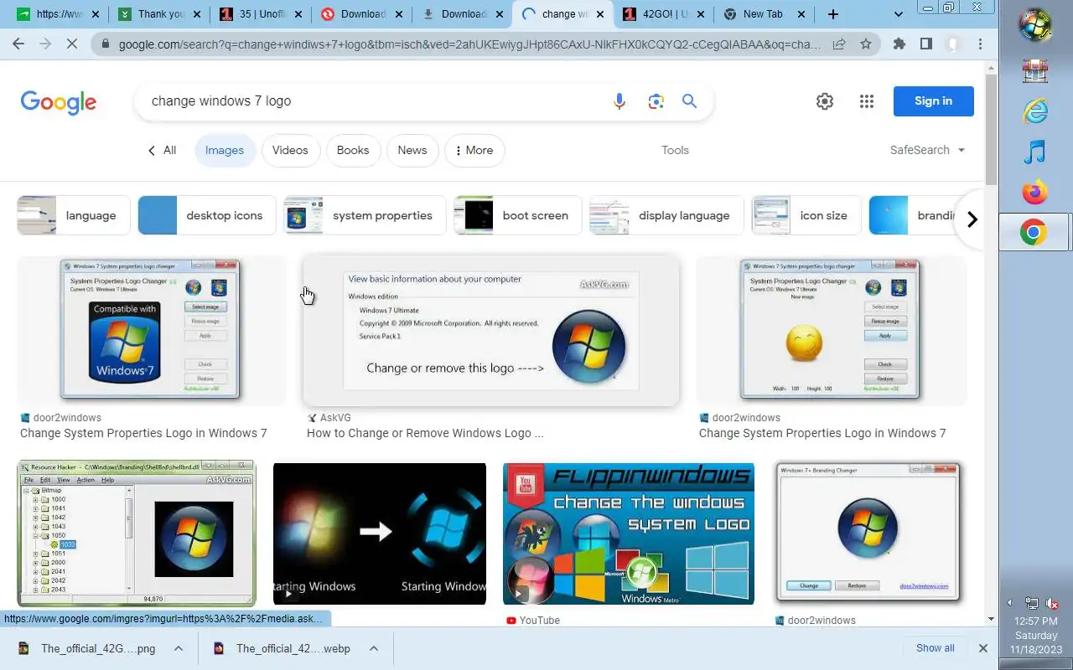Click the taskbar clock 12:57 PM
Image resolution: width=1073 pixels, height=670 pixels.
point(1035,621)
